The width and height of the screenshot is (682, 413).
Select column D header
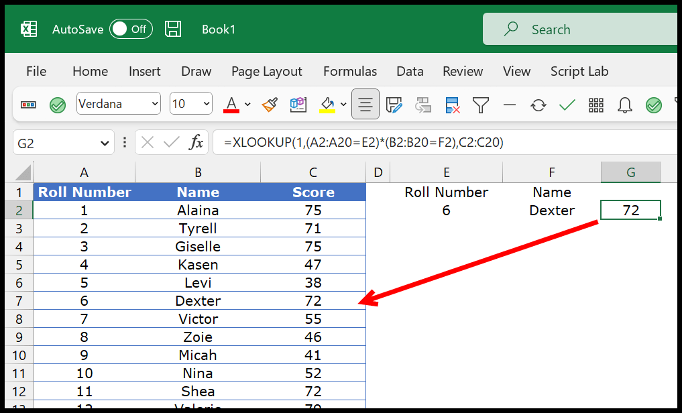pyautogui.click(x=378, y=172)
